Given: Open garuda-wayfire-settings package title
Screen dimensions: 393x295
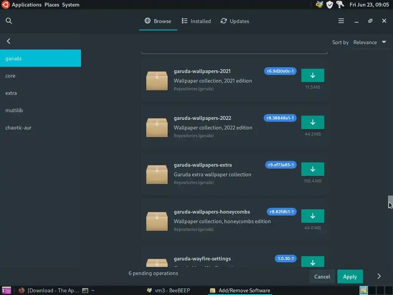Looking at the screenshot, I should point(202,259).
